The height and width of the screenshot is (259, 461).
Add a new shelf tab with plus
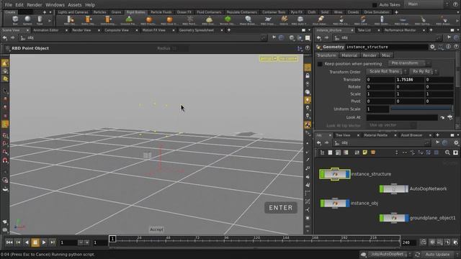(396, 12)
